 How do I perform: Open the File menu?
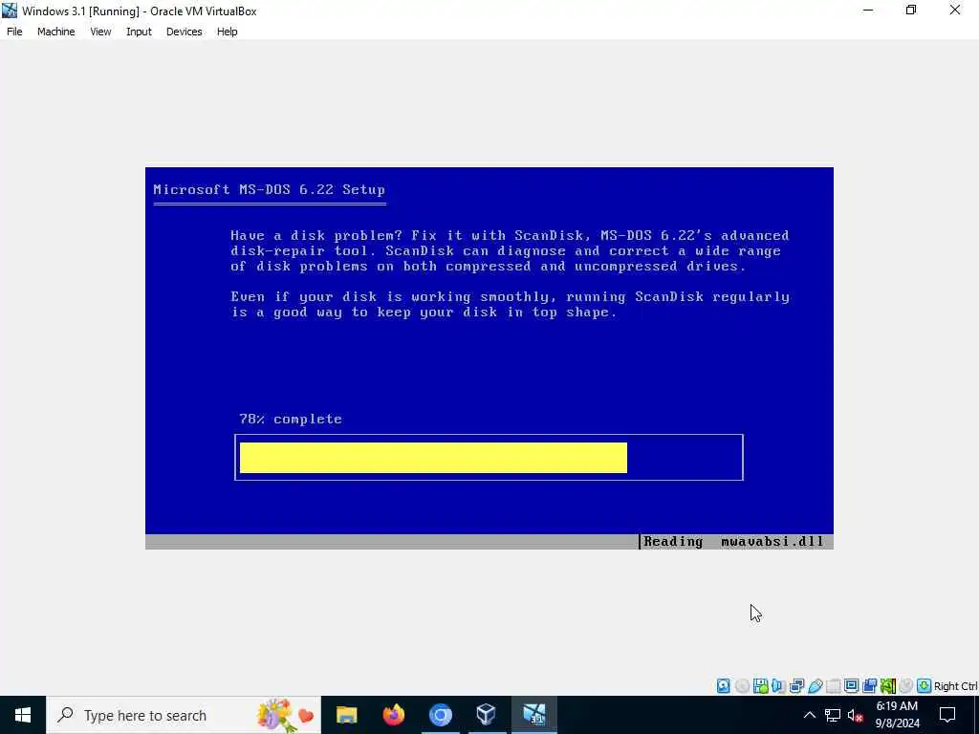tap(14, 32)
